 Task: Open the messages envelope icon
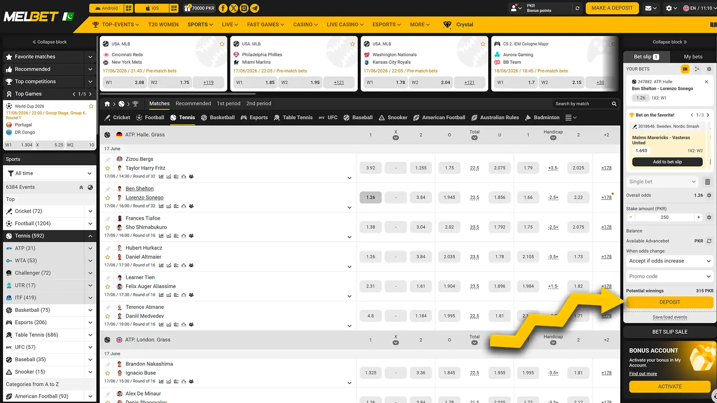coord(648,8)
